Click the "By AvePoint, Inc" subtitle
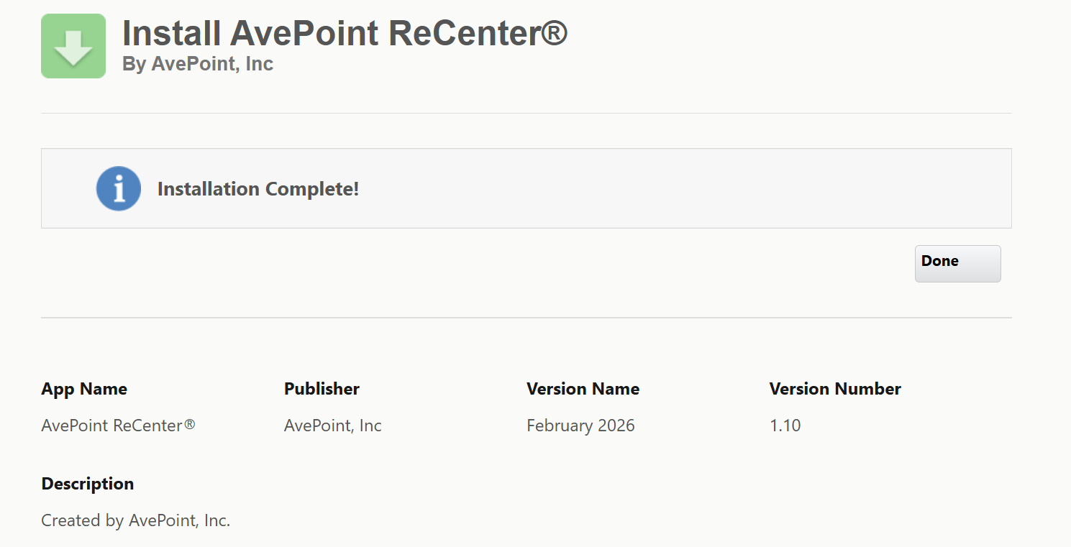Image resolution: width=1071 pixels, height=547 pixels. [x=198, y=64]
